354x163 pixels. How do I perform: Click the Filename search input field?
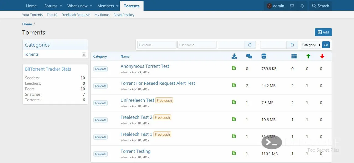pyautogui.click(x=157, y=45)
